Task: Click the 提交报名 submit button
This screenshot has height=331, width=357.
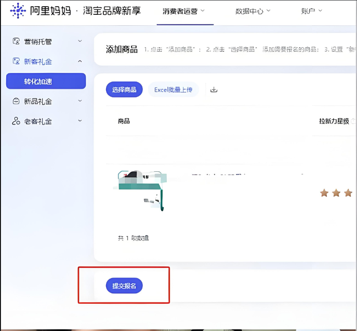Action: [124, 286]
